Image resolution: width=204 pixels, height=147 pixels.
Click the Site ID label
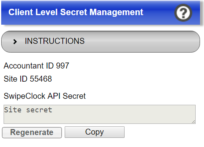coord(16,79)
